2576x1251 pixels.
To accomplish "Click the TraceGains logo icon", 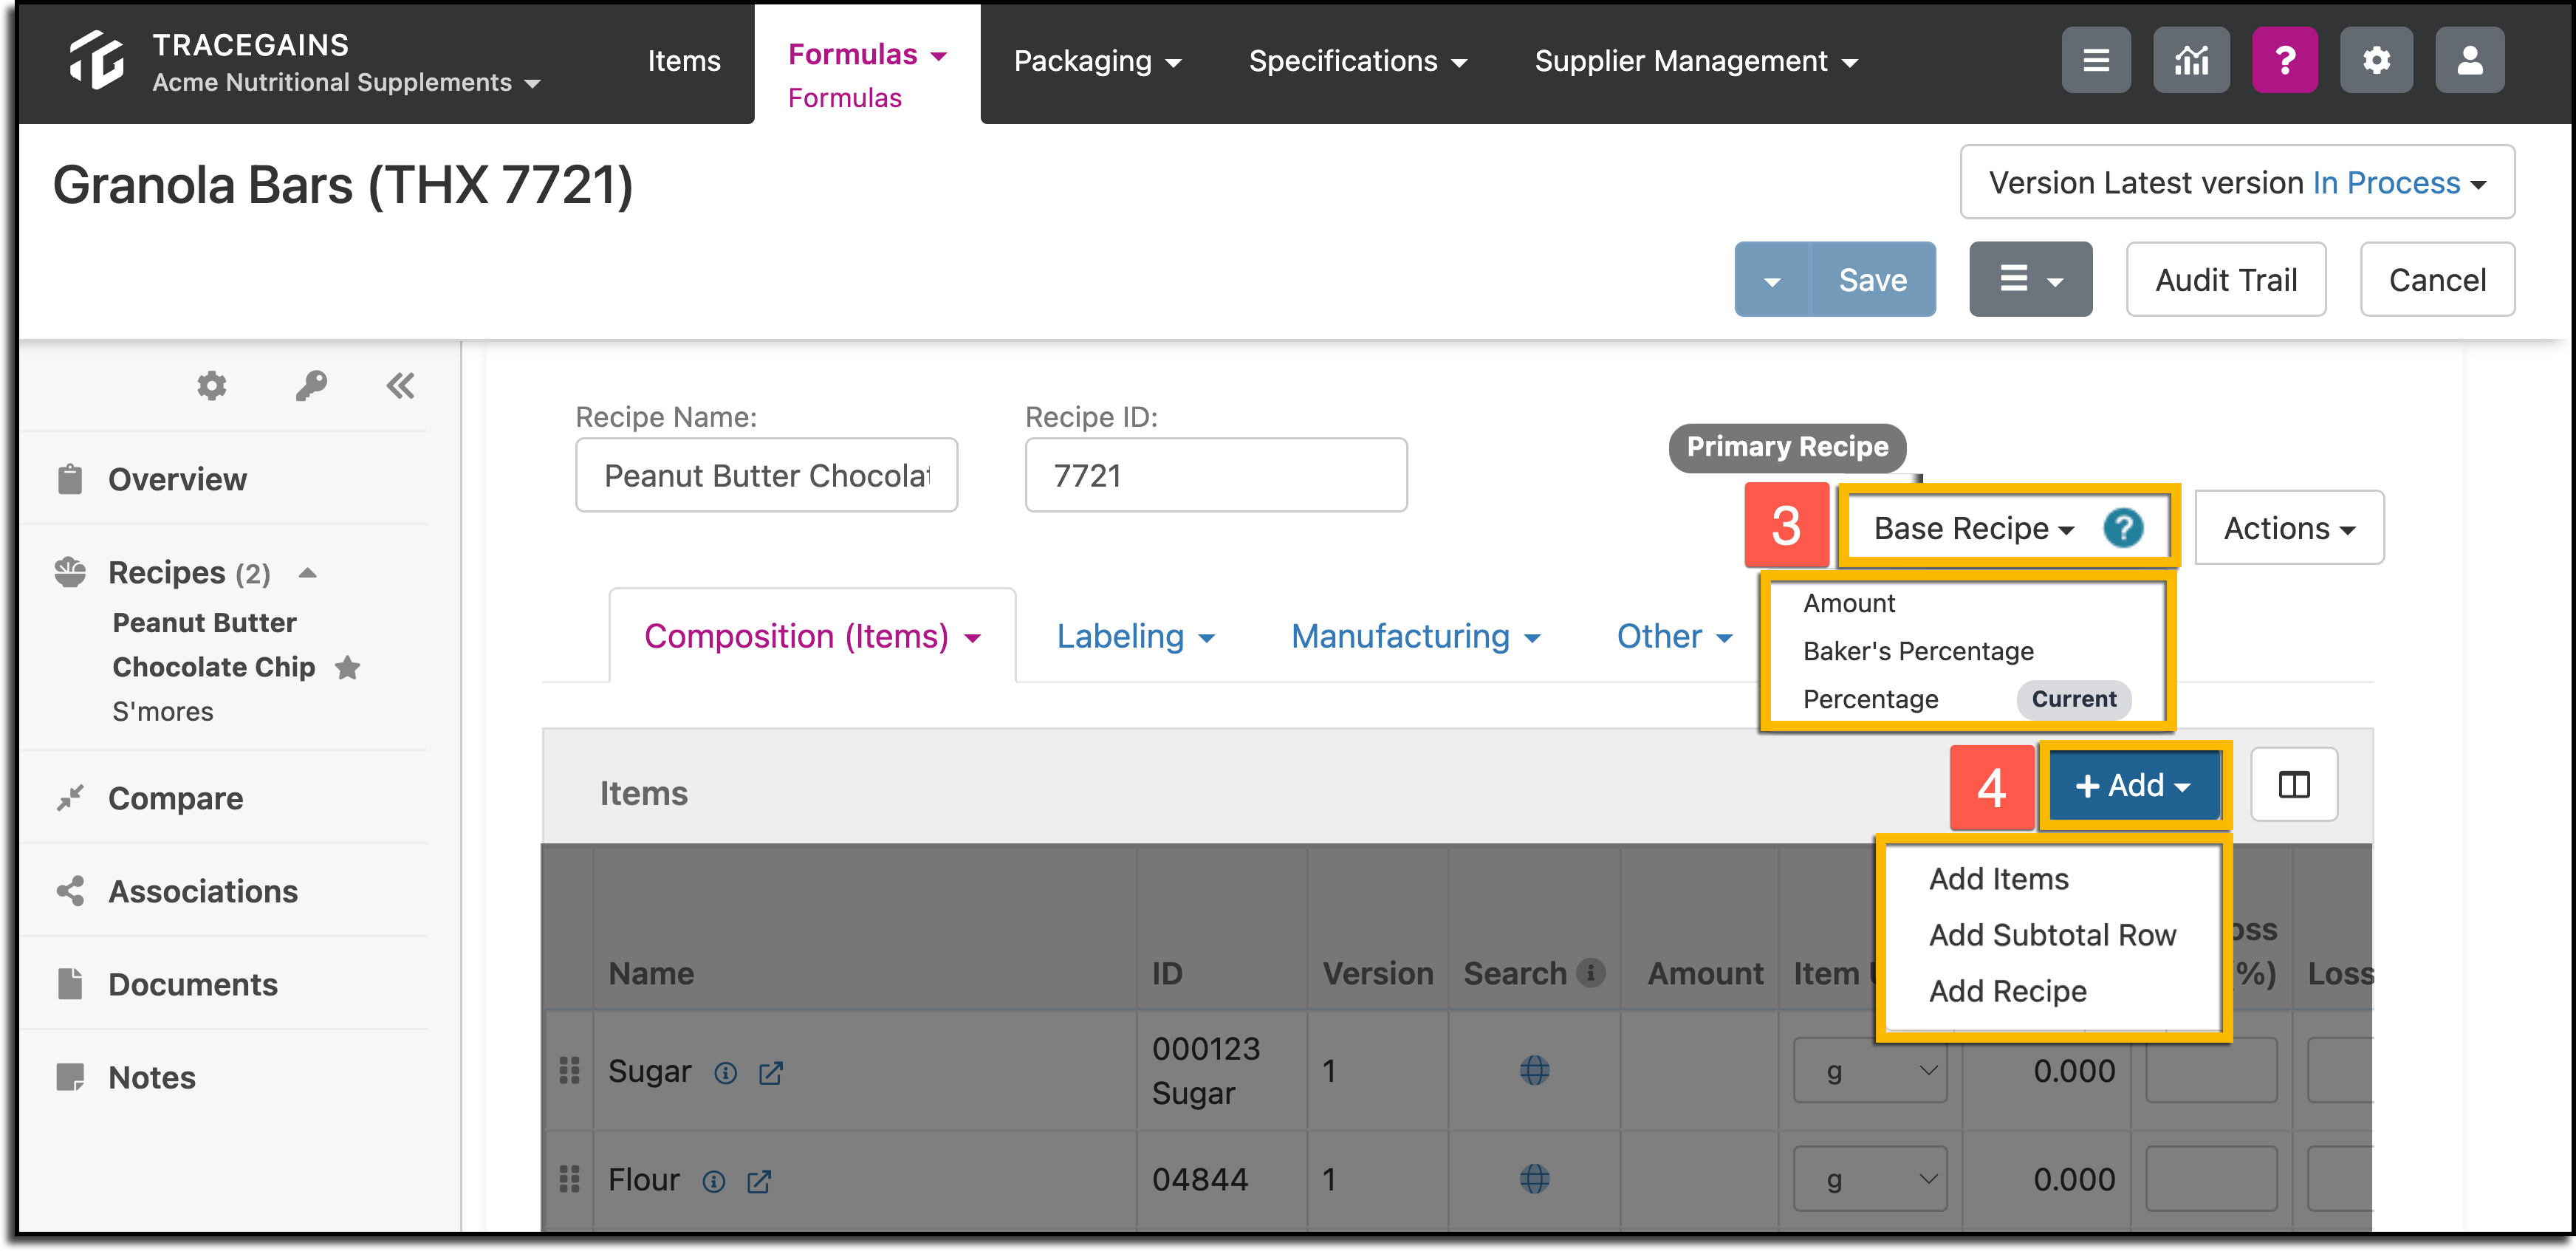I will coord(97,60).
